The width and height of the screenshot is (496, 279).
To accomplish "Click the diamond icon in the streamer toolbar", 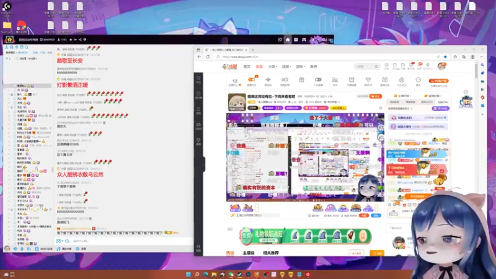I will pyautogui.click(x=368, y=80).
